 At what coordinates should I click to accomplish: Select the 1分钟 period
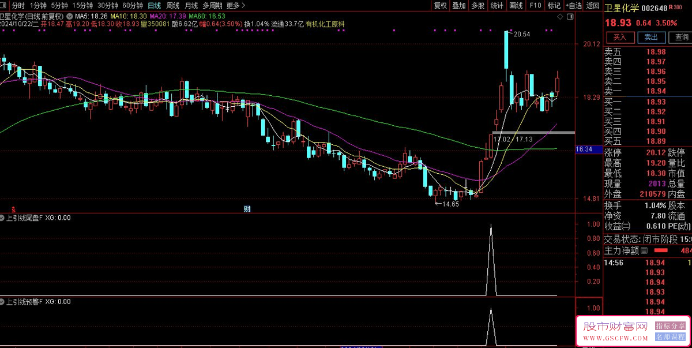pos(38,5)
